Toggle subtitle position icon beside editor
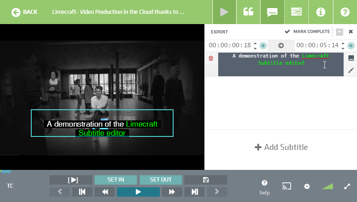Screen dimensions: 357x202 (x=351, y=58)
